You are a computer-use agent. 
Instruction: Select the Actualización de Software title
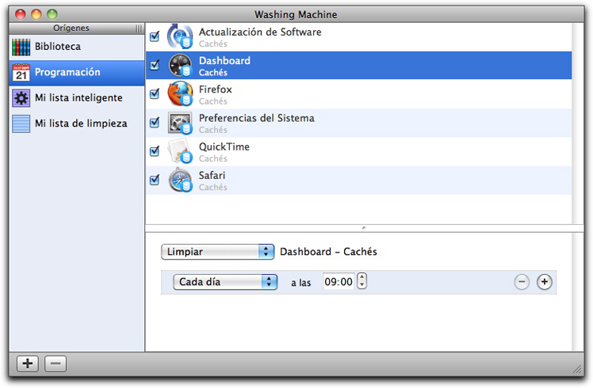click(260, 32)
